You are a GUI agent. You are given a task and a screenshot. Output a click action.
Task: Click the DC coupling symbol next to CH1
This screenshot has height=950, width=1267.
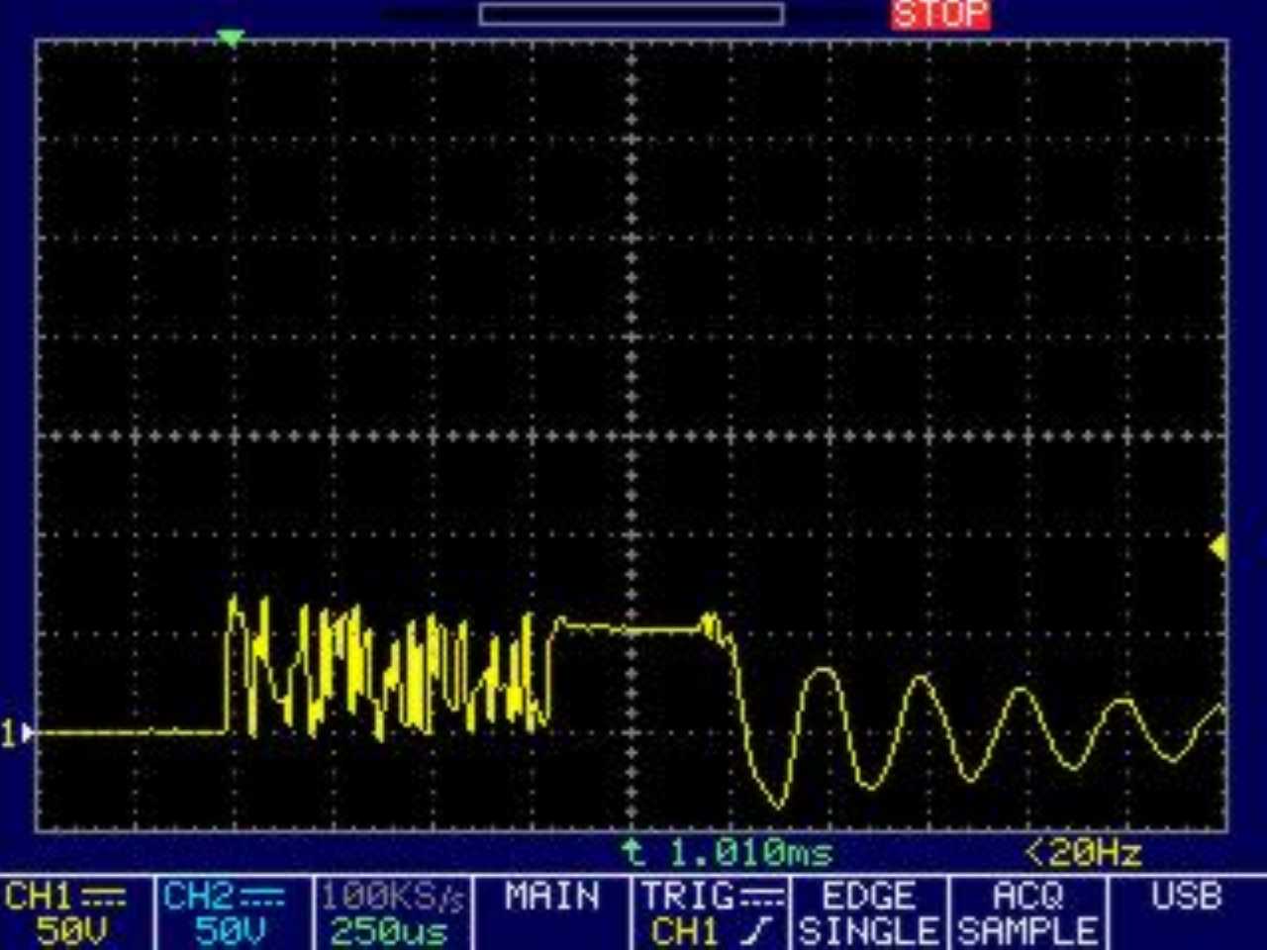point(103,898)
